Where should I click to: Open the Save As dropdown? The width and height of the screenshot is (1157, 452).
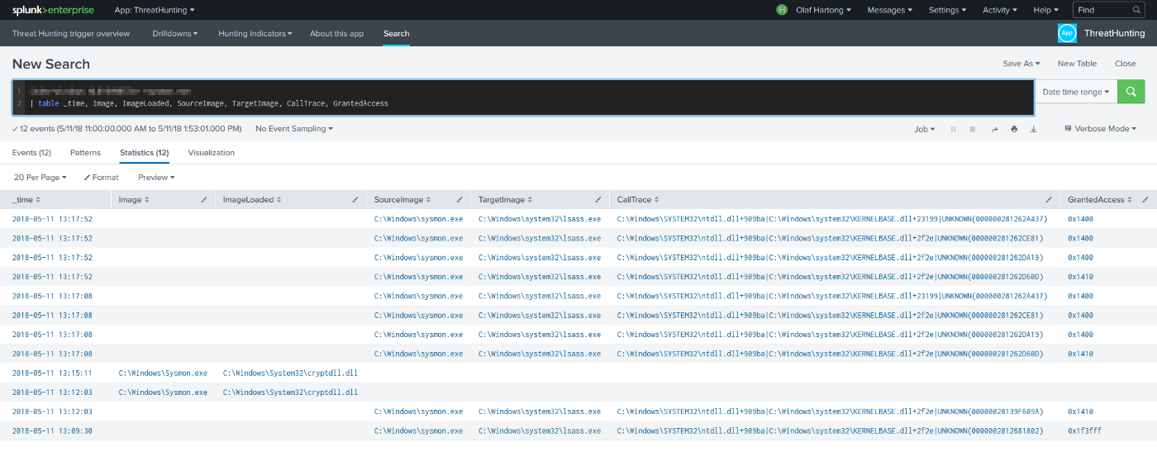1021,64
